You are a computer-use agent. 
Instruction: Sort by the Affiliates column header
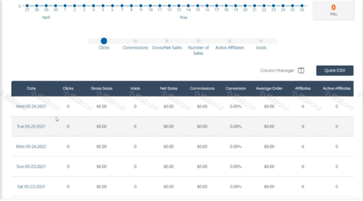coord(302,88)
